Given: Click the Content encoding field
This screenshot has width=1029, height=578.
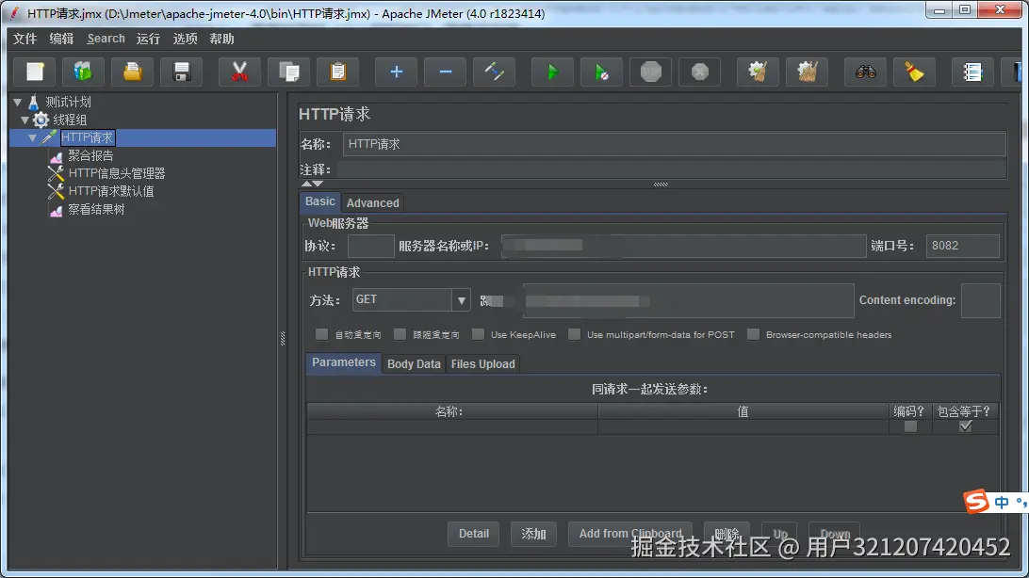Looking at the screenshot, I should coord(980,300).
